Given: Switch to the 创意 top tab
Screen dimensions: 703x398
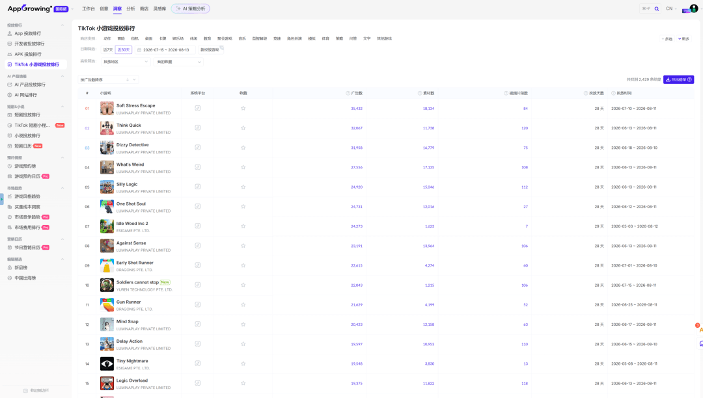Looking at the screenshot, I should coord(104,8).
